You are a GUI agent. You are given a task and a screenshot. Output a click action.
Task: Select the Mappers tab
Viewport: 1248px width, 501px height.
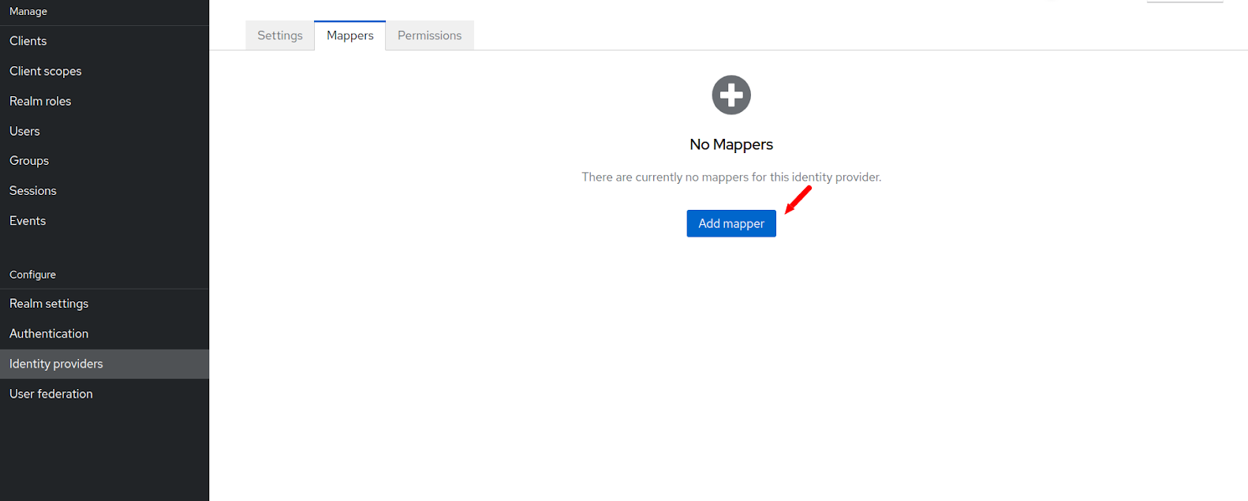[x=350, y=36]
